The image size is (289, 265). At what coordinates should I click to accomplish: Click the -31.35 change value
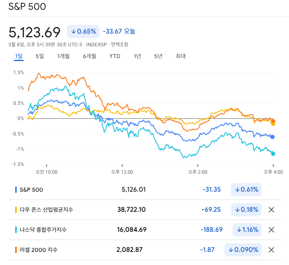(212, 190)
